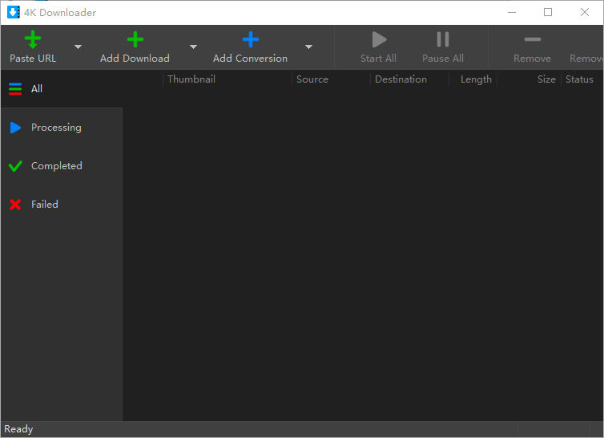Open the Paste URL dropdown arrow
Image resolution: width=604 pixels, height=438 pixels.
coord(78,47)
